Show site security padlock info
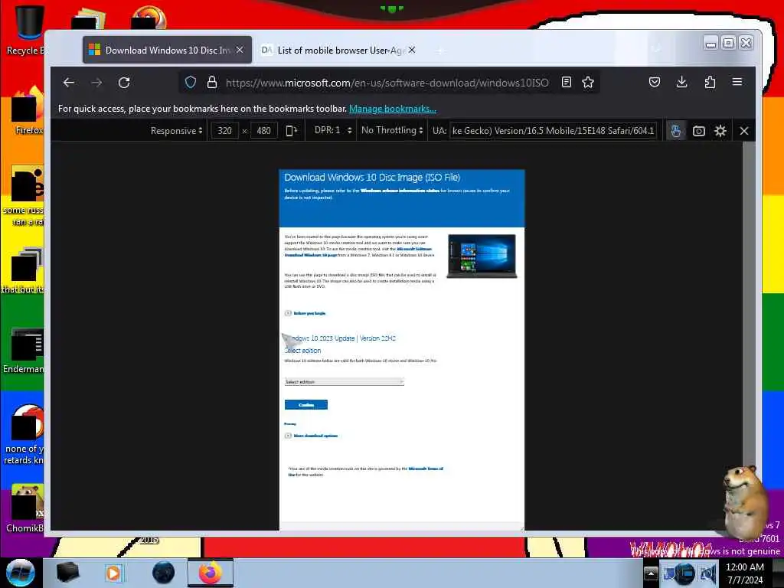784x588 pixels. point(212,83)
